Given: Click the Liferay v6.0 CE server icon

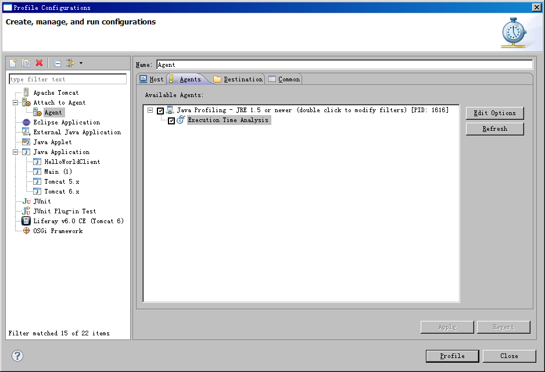Looking at the screenshot, I should [x=26, y=221].
